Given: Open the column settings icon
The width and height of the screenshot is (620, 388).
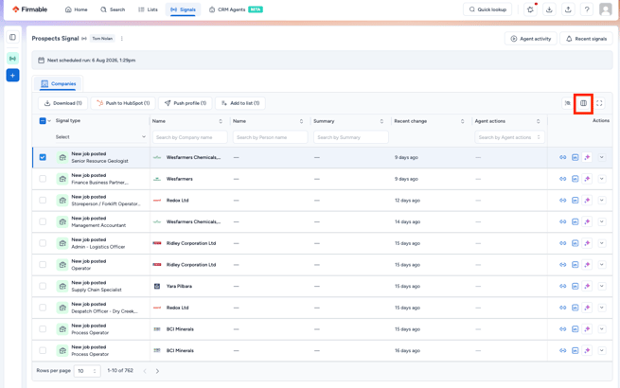Looking at the screenshot, I should (583, 103).
